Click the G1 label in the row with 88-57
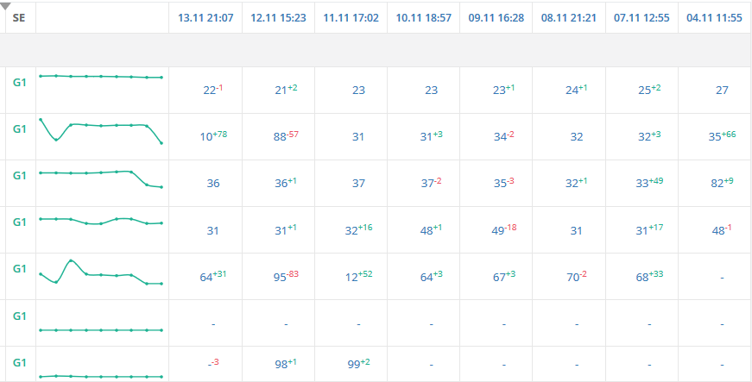752x382 pixels. [19, 129]
